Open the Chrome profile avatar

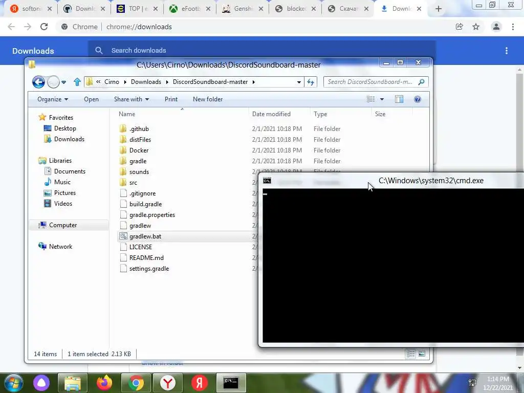pos(496,27)
